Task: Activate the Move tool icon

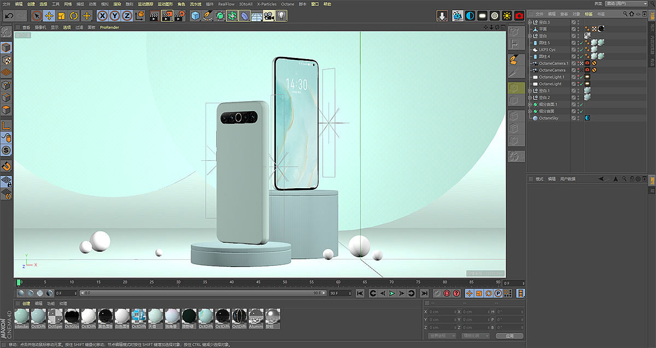Action: tap(49, 16)
